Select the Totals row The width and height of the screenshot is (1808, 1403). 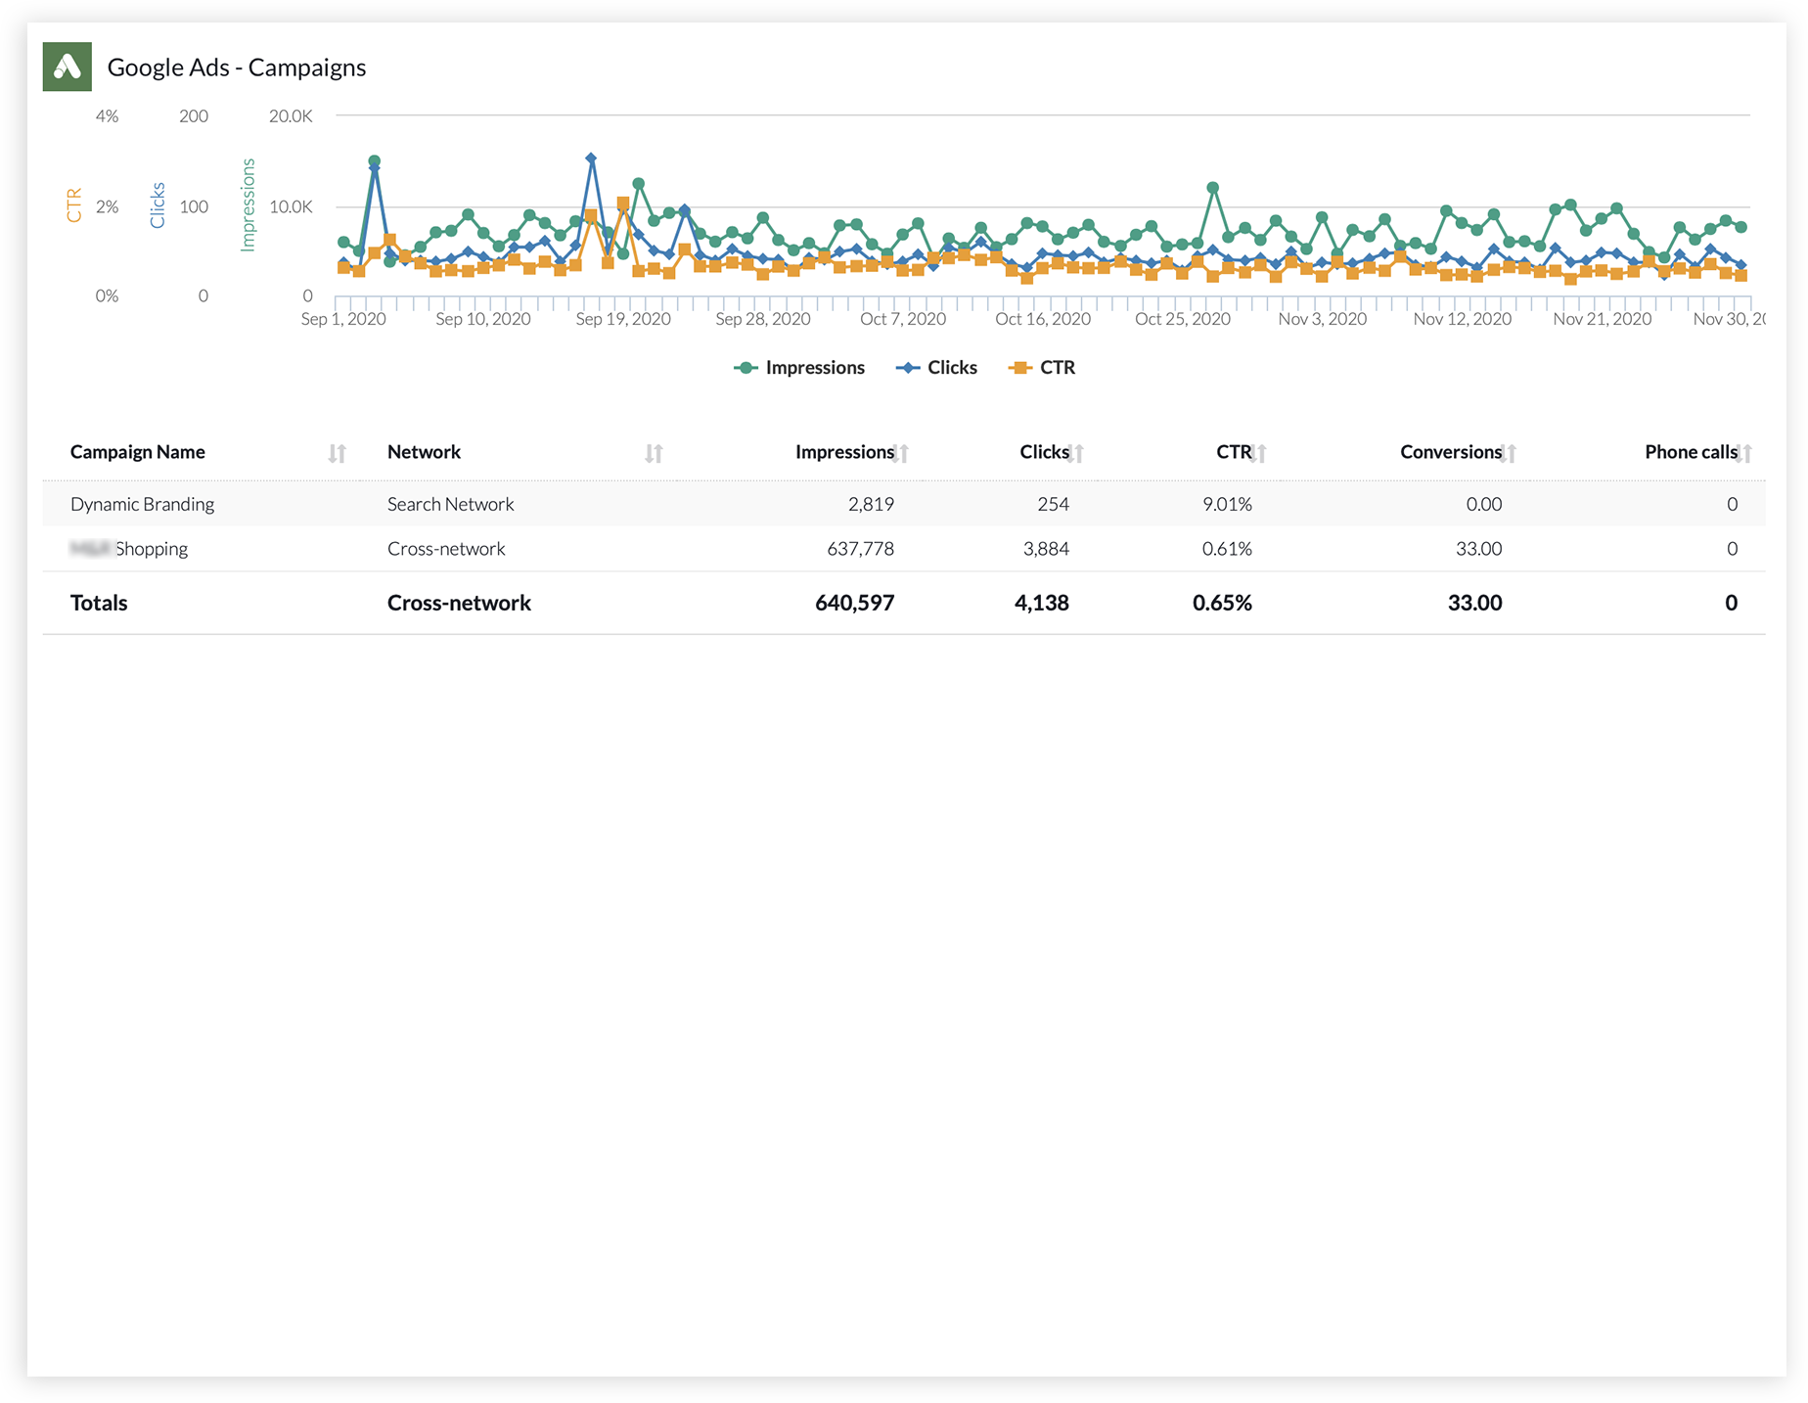pos(98,603)
